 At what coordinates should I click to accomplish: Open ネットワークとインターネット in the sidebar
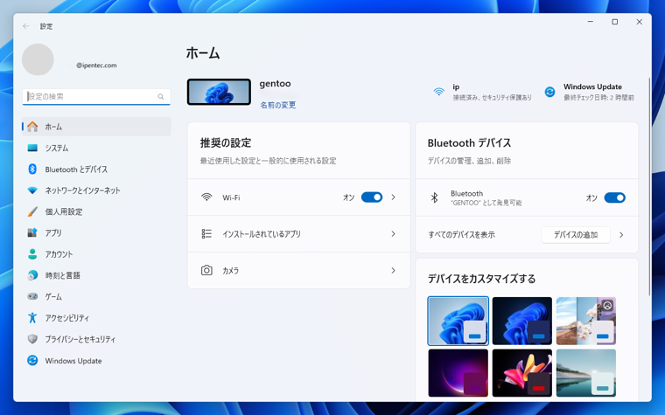96,190
